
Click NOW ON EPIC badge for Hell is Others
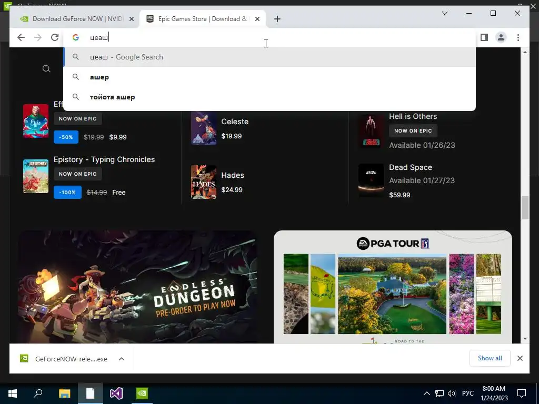[413, 131]
